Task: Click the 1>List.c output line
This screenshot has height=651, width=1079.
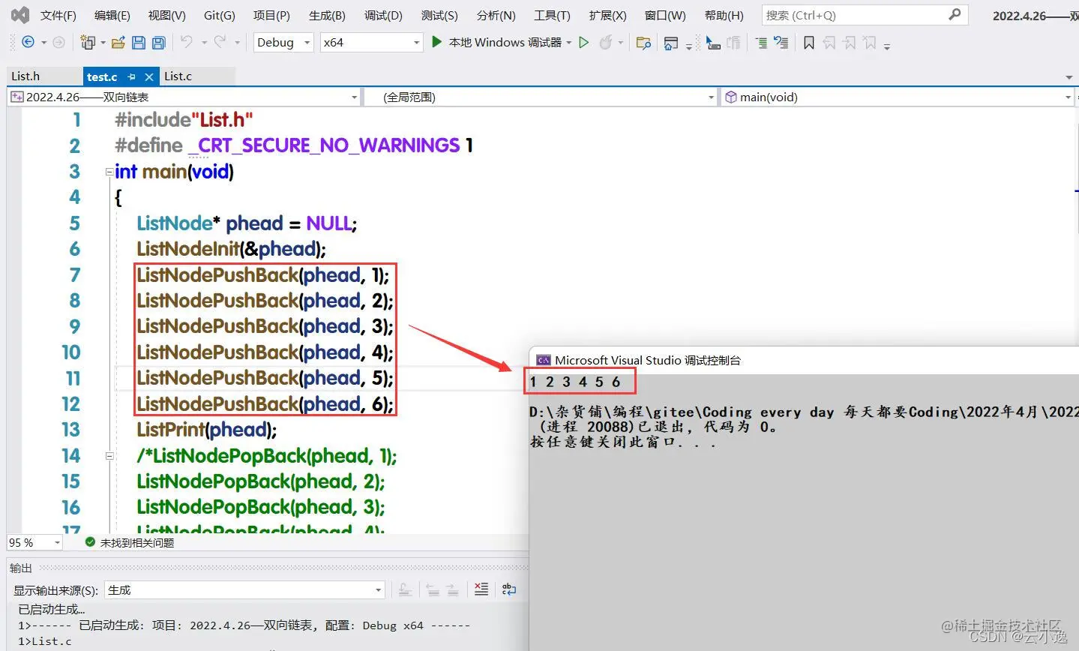Action: pyautogui.click(x=45, y=641)
